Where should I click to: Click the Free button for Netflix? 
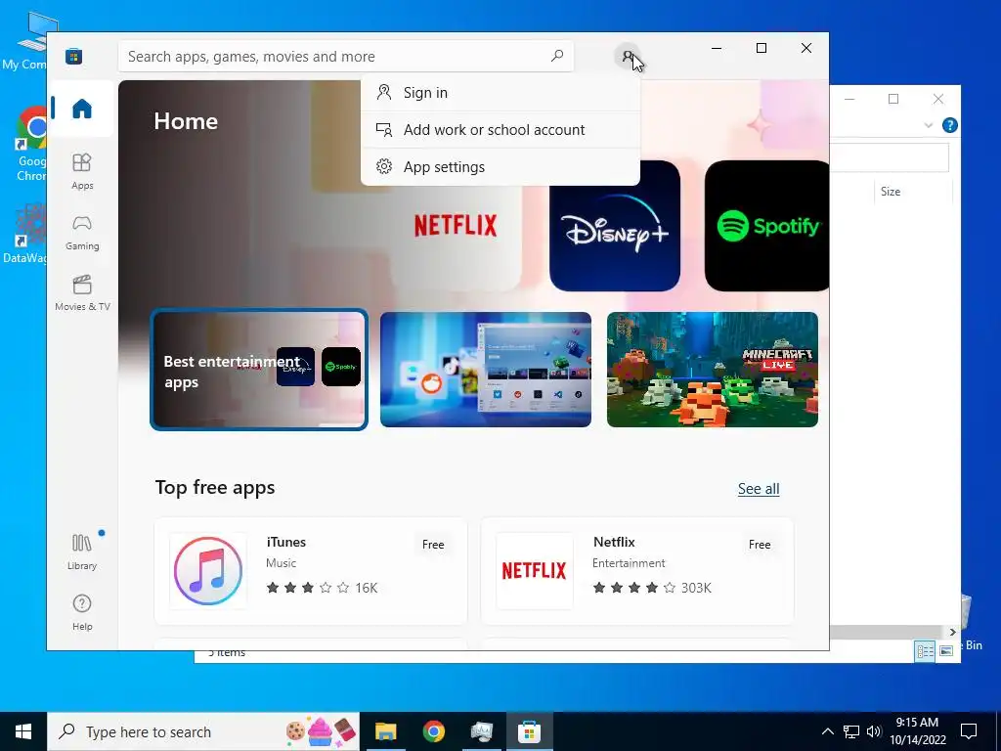759,544
